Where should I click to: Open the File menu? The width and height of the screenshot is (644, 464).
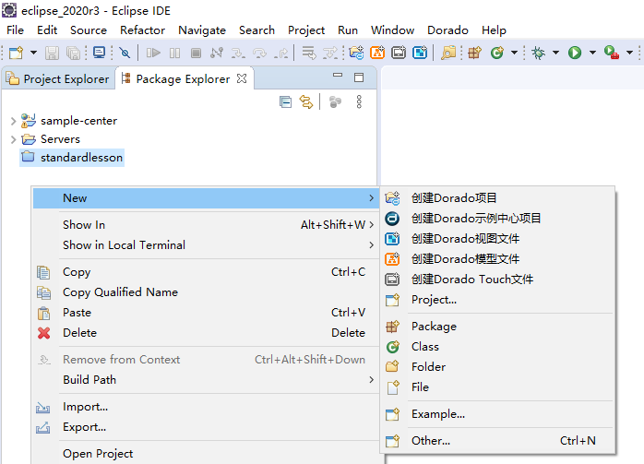[x=15, y=30]
